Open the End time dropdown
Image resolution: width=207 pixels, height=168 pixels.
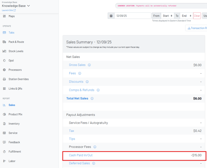[186, 16]
